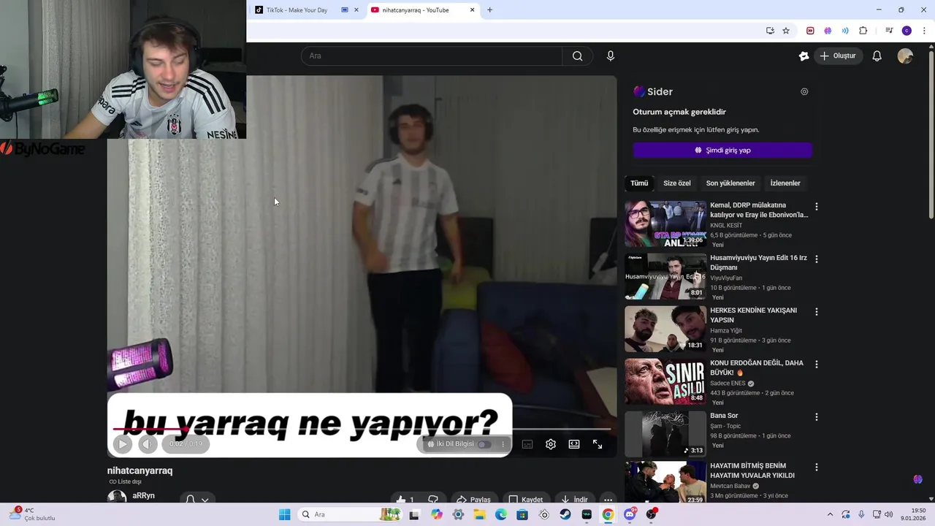
Task: Open options menu for Kemal DDRP video
Action: click(x=816, y=207)
